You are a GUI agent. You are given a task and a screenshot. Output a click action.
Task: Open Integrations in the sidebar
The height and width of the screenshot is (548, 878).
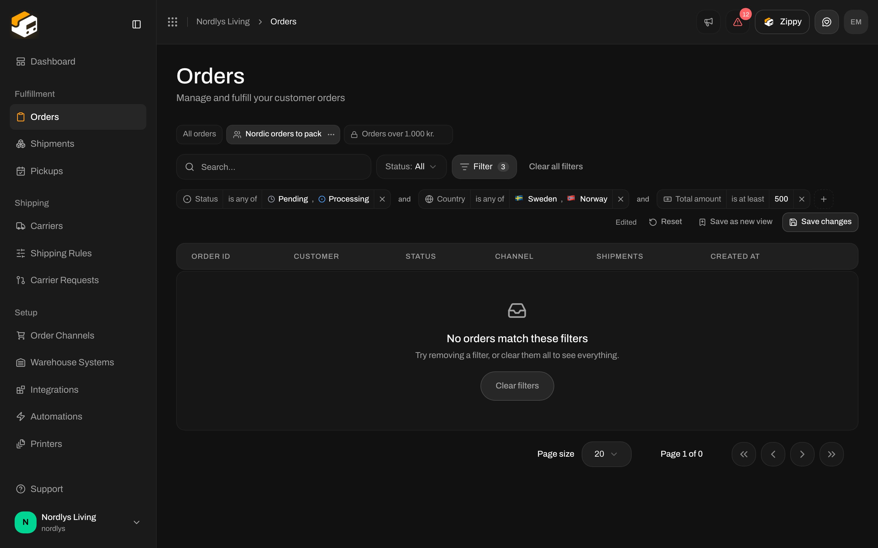(x=78, y=390)
